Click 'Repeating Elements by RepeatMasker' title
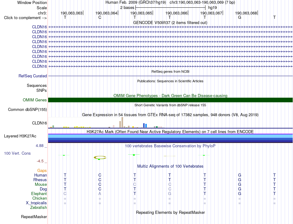 170,212
